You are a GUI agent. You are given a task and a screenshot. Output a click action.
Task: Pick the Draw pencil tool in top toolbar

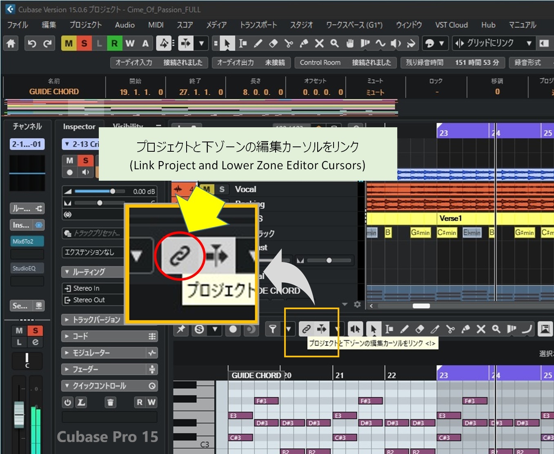[258, 43]
